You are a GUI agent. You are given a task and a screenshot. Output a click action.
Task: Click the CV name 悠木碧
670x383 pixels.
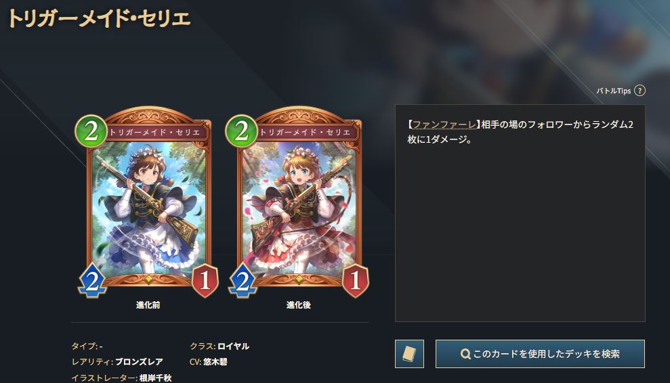tap(215, 361)
